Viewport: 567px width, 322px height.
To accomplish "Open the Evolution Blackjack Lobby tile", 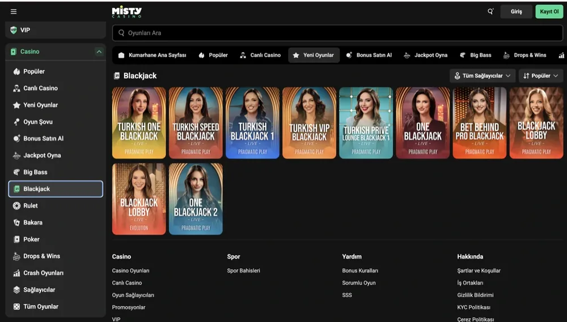I will 139,199.
